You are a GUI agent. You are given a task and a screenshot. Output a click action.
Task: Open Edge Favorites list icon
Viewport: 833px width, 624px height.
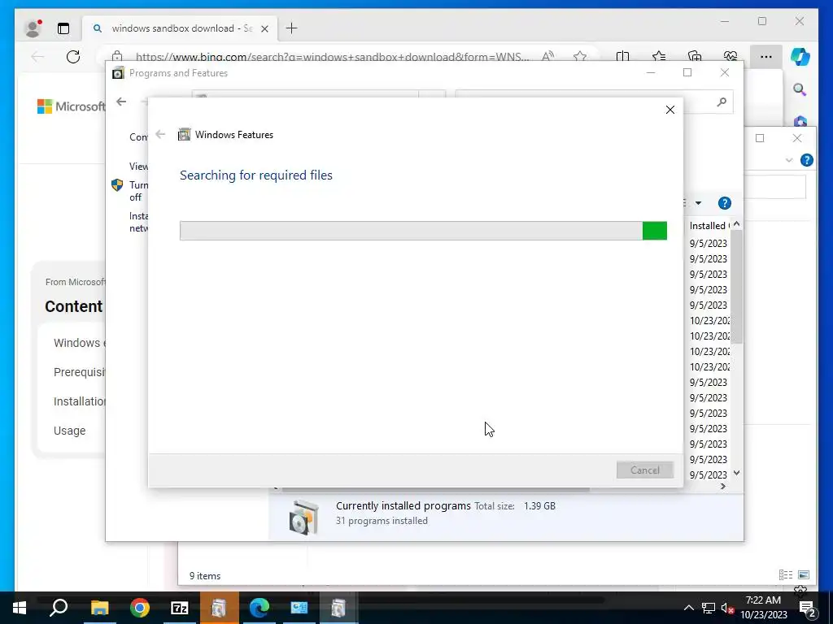tap(659, 56)
